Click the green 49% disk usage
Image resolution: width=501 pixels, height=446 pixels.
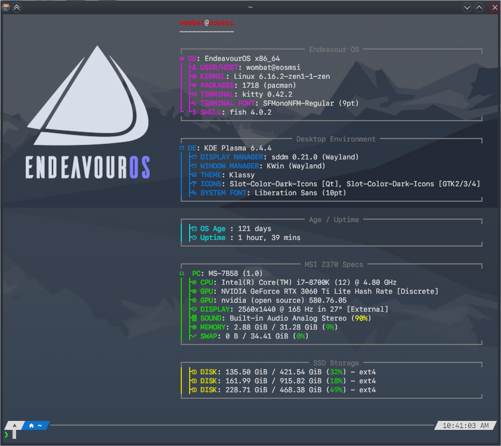coord(336,390)
